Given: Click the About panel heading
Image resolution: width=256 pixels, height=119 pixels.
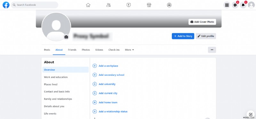Looking at the screenshot, I should point(49,62).
